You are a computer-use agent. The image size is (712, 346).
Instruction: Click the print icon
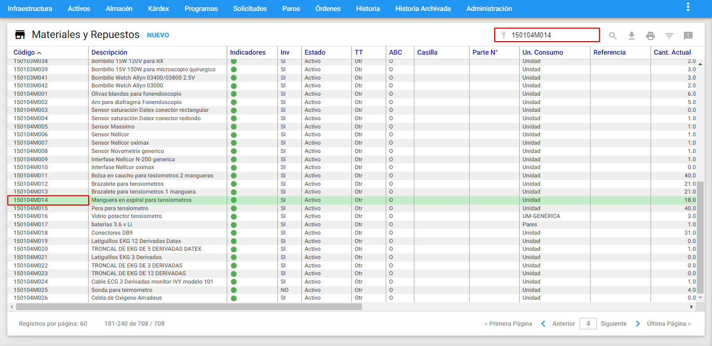(x=650, y=35)
